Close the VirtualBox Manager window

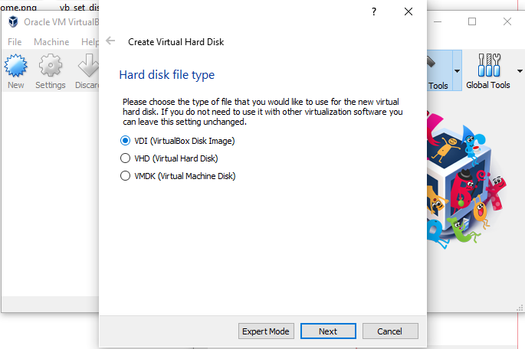[507, 21]
